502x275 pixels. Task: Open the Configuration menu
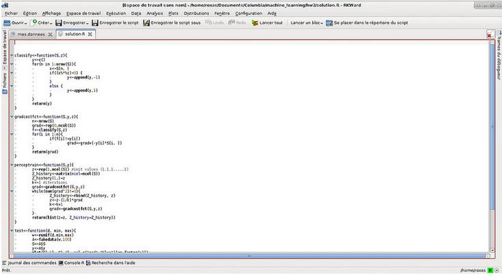click(249, 14)
